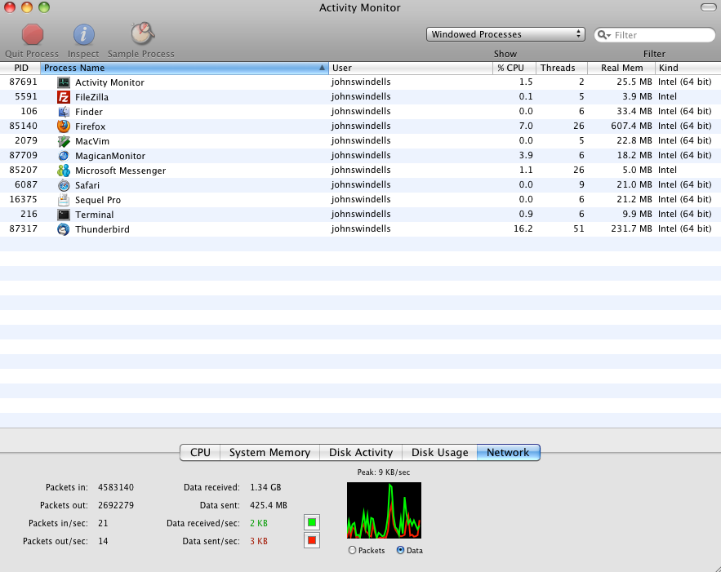Click the green data received color swatch
The height and width of the screenshot is (572, 721).
[312, 522]
